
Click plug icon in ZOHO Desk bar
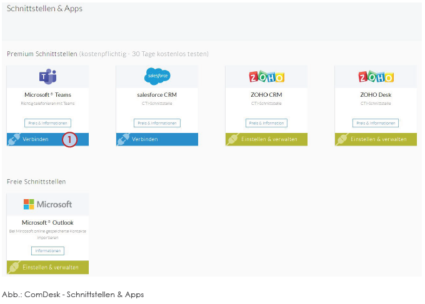coord(342,139)
